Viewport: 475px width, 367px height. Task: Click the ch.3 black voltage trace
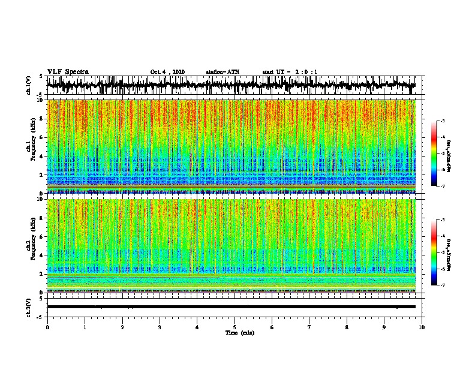231,307
